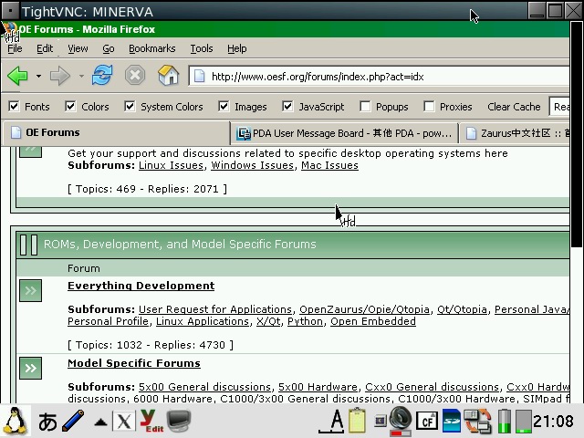The width and height of the screenshot is (584, 438).
Task: Open the Linux Issues subforum link
Action: coord(172,165)
